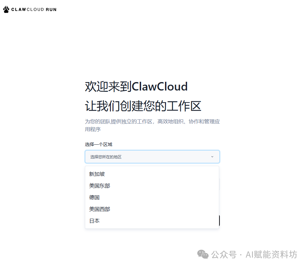307x267 pixels.
Task: Click the 让我们创建您的工作区 subtitle
Action: (x=143, y=106)
